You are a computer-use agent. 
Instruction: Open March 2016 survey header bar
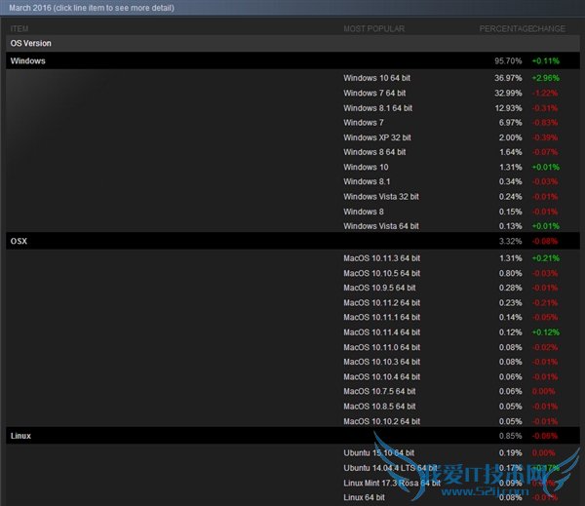[292, 8]
